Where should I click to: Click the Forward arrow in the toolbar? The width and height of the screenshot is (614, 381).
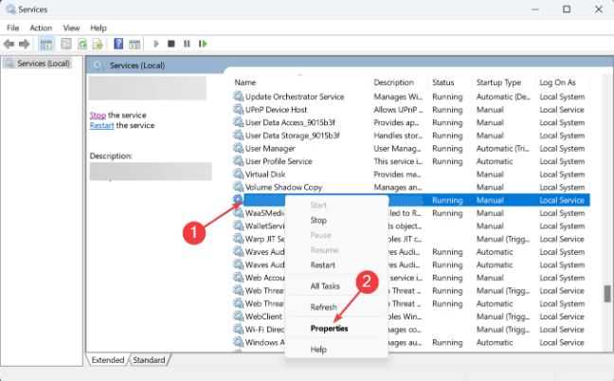point(25,44)
